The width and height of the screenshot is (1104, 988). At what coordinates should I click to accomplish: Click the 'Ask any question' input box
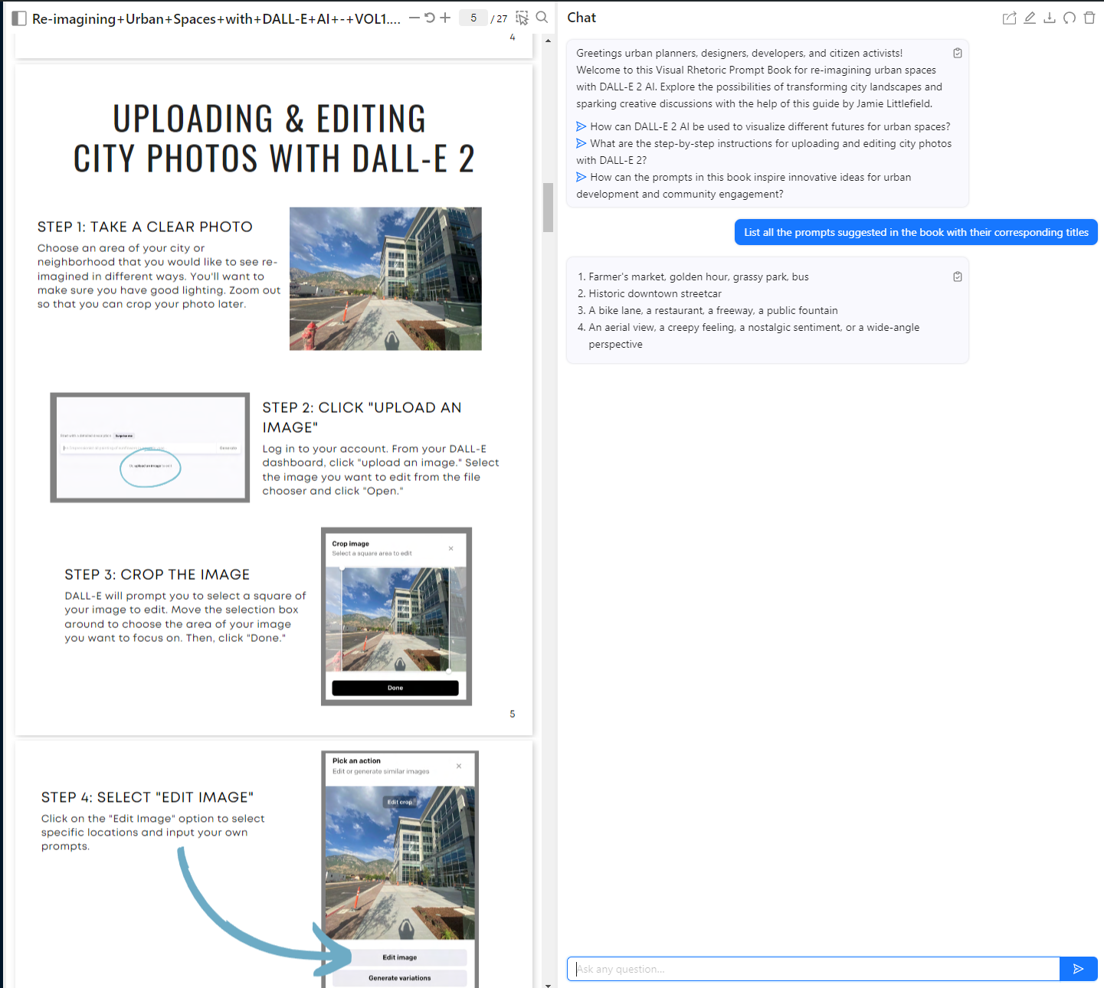click(x=813, y=969)
